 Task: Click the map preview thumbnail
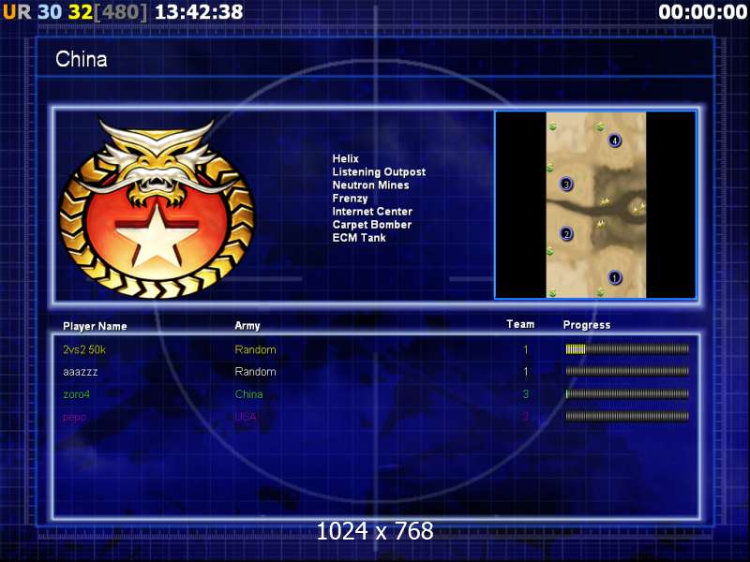pyautogui.click(x=595, y=204)
